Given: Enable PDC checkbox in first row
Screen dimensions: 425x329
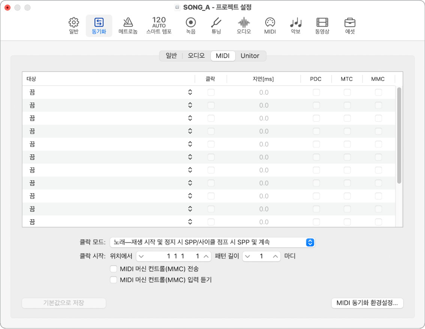Looking at the screenshot, I should point(316,92).
